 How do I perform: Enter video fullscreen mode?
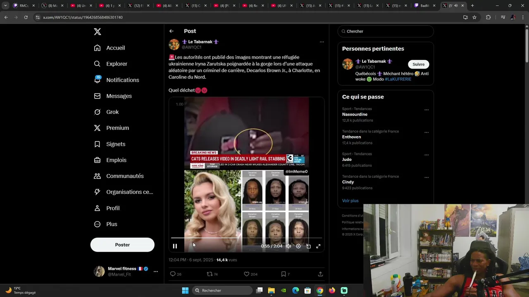(x=318, y=246)
